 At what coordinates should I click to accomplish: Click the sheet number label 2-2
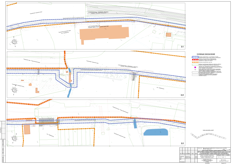[x=182, y=95]
